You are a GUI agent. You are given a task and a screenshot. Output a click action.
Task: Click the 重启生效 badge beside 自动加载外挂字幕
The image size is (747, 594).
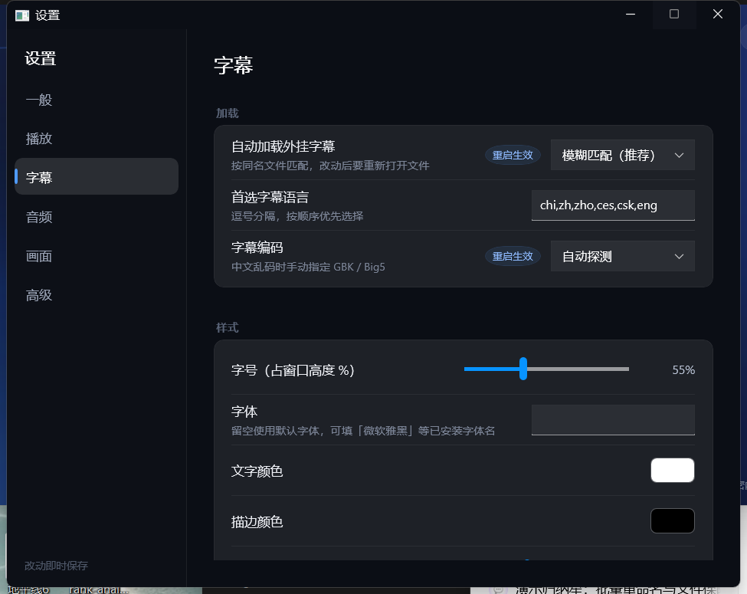513,155
